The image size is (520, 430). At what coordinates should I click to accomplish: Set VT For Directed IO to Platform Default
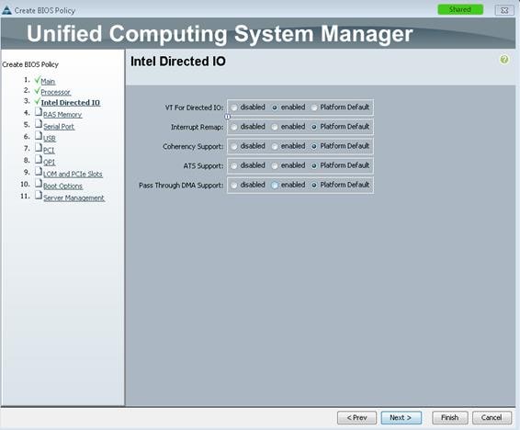point(314,107)
